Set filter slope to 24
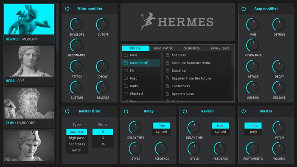Screen dimensions: 297x167 pyautogui.click(x=103, y=144)
